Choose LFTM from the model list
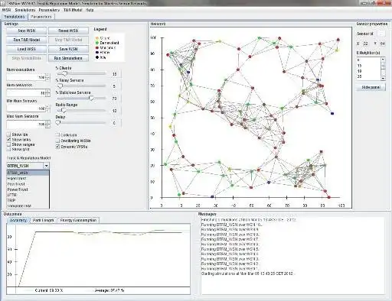392x301 pixels. pos(28,195)
